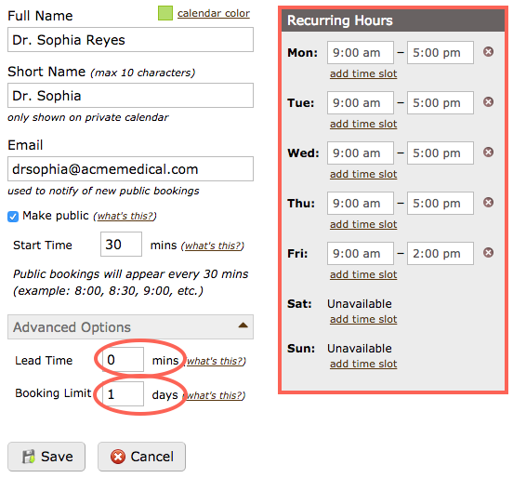The image size is (513, 478).
Task: Open the what's this link for Lead Time
Action: (x=216, y=361)
